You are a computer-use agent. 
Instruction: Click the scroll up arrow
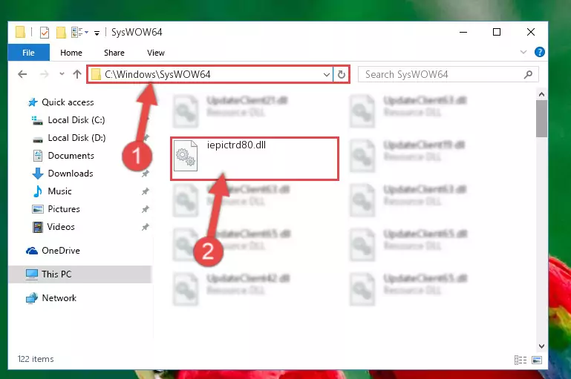(x=541, y=95)
